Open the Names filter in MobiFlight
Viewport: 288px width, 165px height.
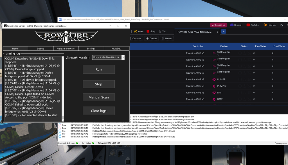point(167,39)
